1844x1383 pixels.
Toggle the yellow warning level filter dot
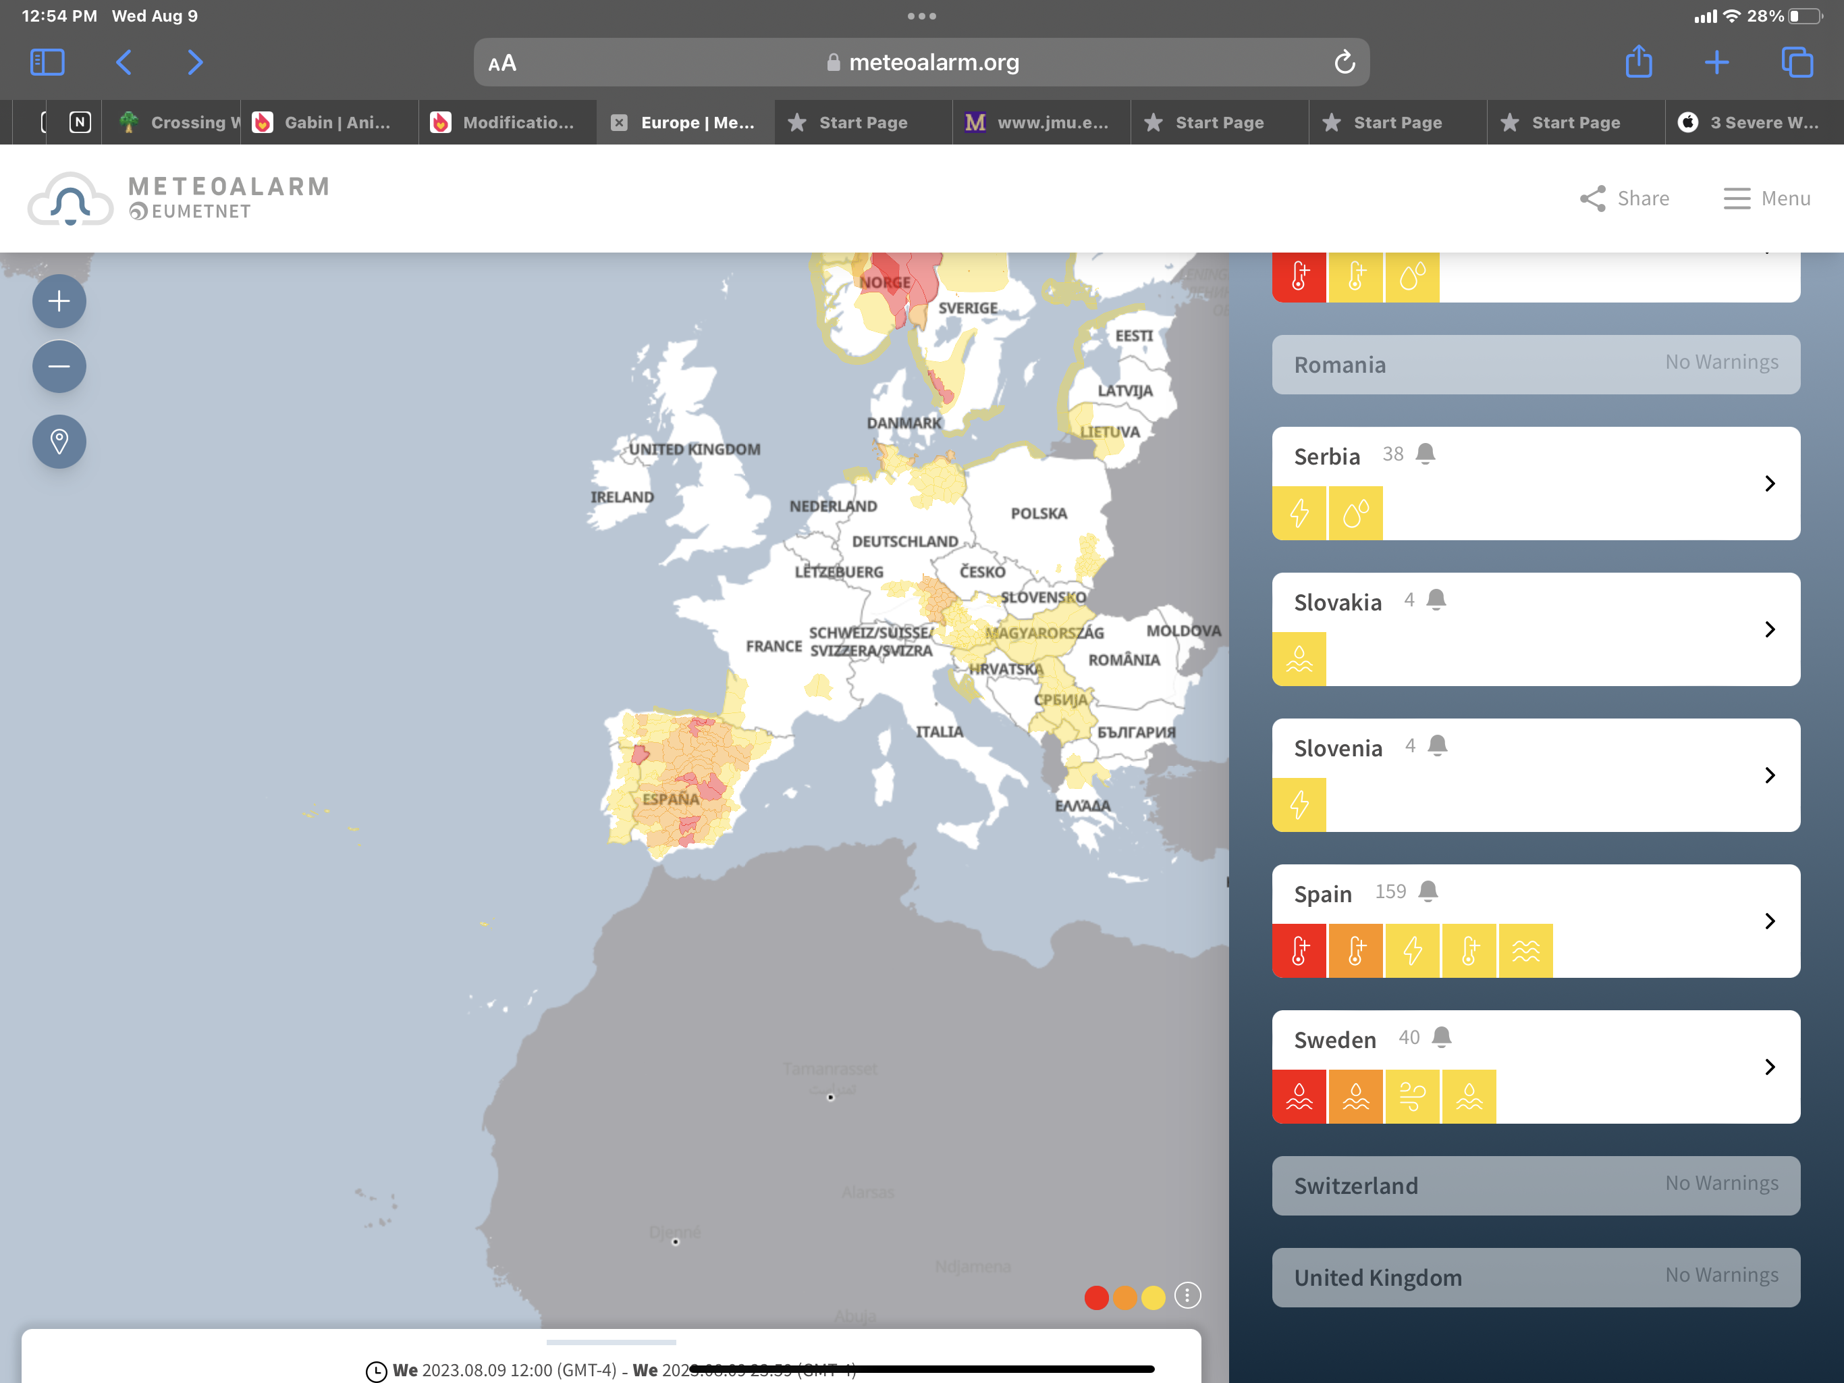pos(1153,1297)
